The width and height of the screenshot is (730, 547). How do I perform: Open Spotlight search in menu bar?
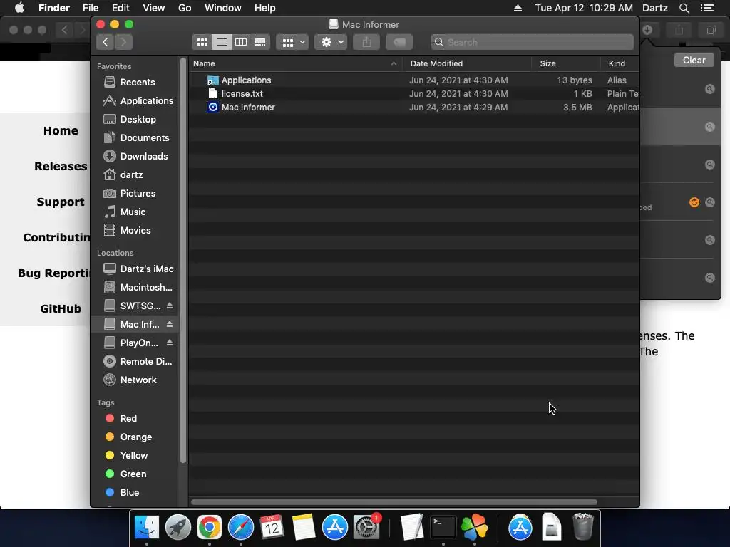684,8
